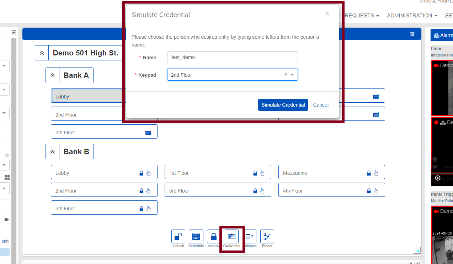Click the Cancel link in dialog
The image size is (453, 264).
click(320, 105)
